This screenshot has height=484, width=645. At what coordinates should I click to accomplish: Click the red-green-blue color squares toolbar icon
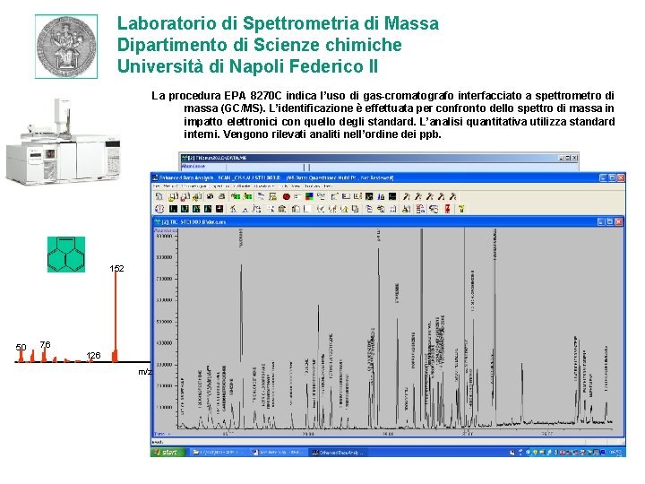coord(309,196)
